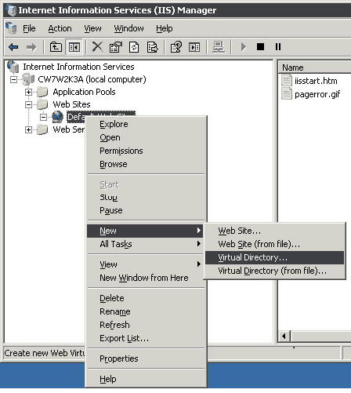Click the Pause item toolbar button
The image size is (351, 393).
278,47
